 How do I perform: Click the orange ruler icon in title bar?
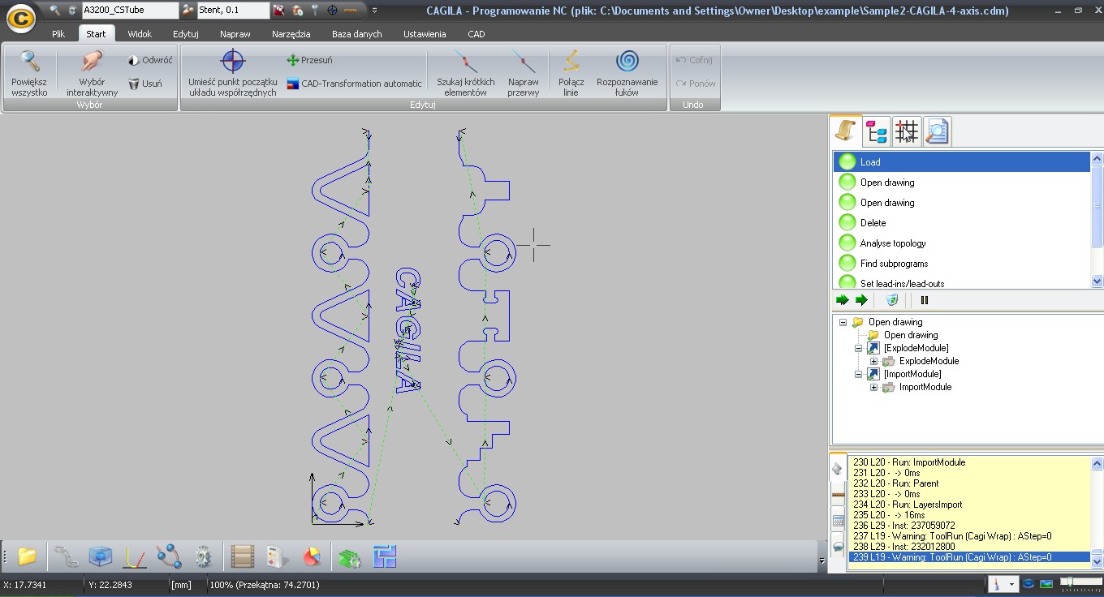[351, 11]
